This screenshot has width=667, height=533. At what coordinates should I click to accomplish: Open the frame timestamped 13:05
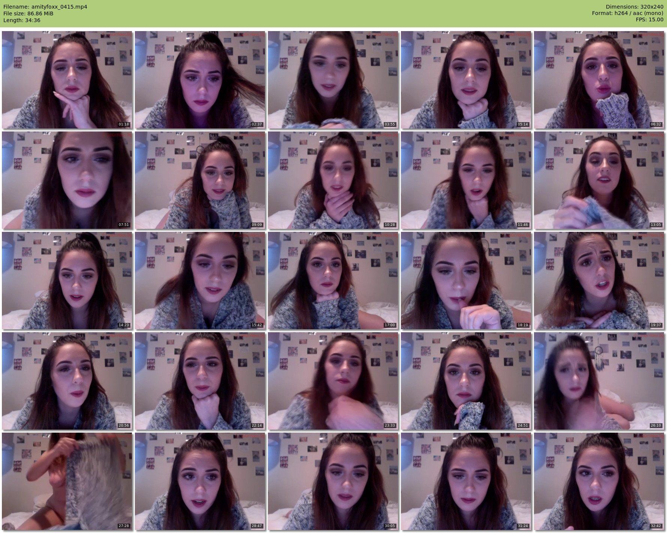tap(599, 180)
